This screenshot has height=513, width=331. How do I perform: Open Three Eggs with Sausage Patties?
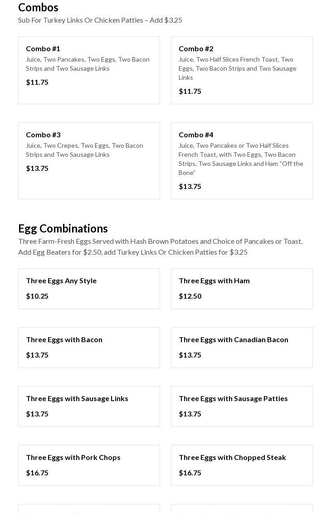click(x=233, y=398)
